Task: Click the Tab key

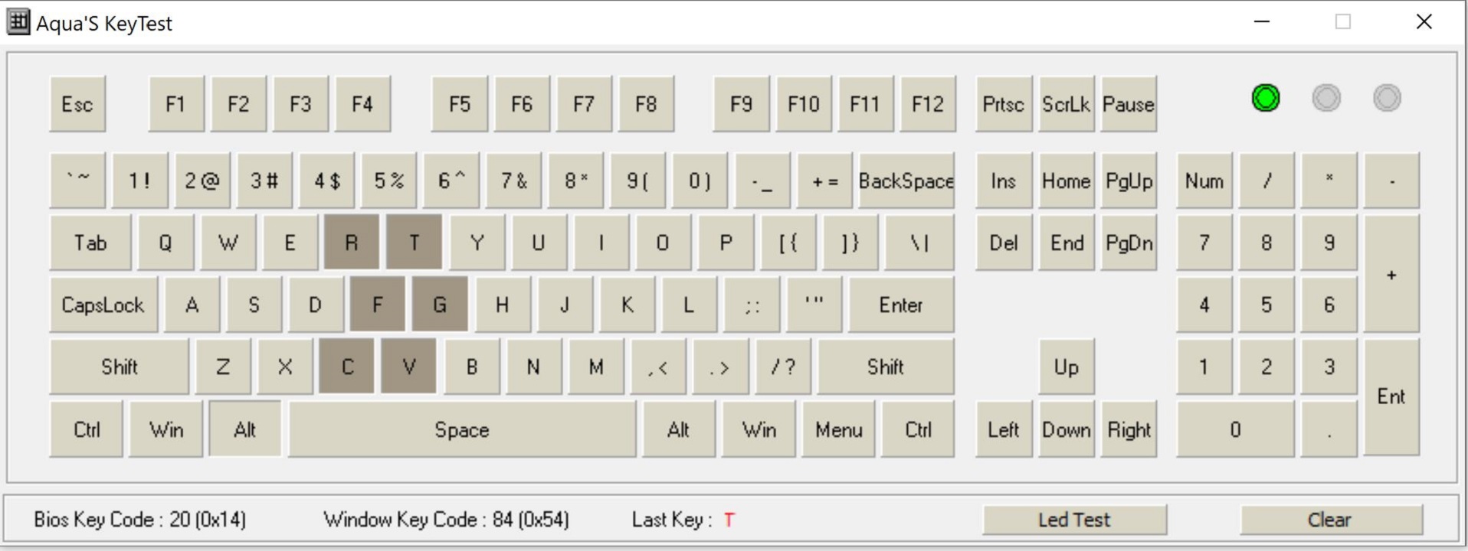Action: pyautogui.click(x=90, y=243)
